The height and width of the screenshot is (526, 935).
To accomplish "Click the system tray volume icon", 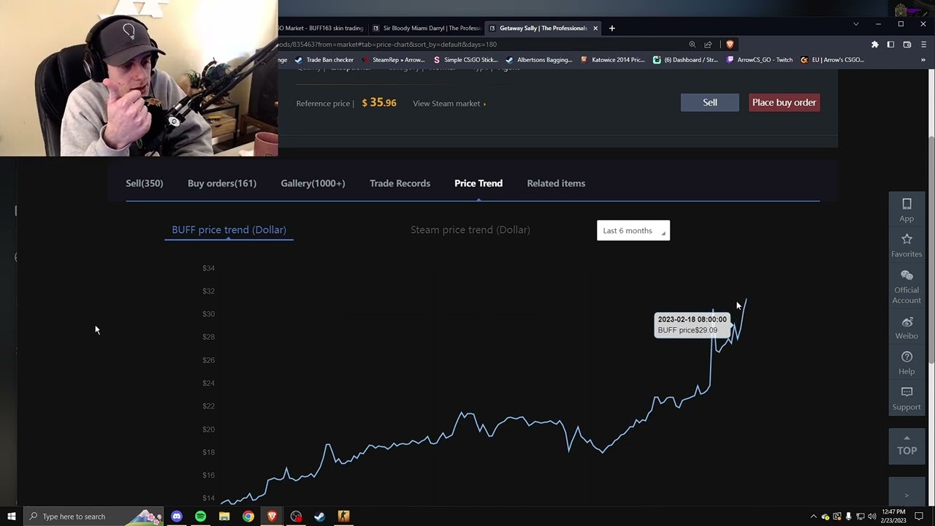I will coord(871,517).
